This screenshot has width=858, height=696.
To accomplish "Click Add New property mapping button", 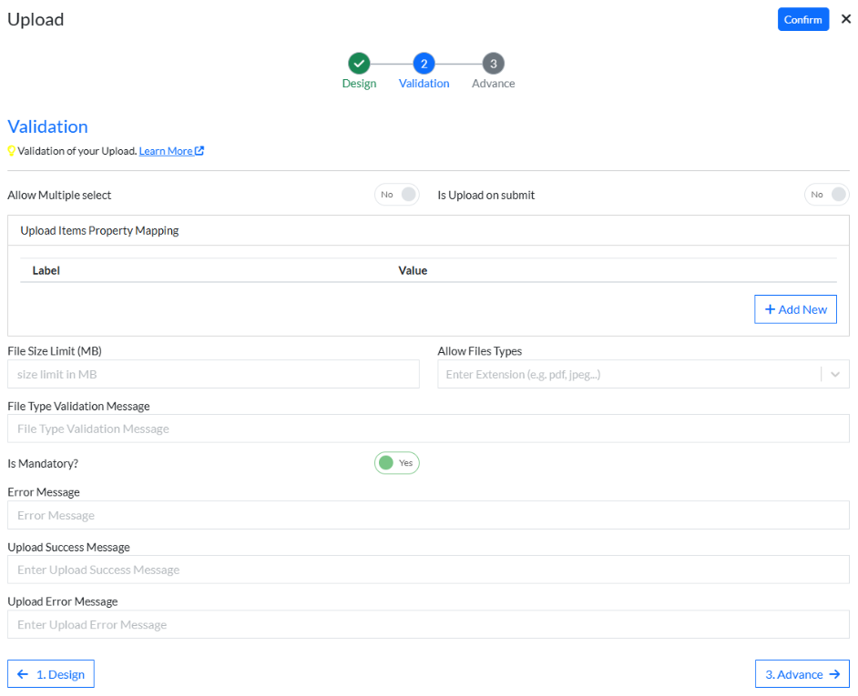I will click(x=795, y=309).
